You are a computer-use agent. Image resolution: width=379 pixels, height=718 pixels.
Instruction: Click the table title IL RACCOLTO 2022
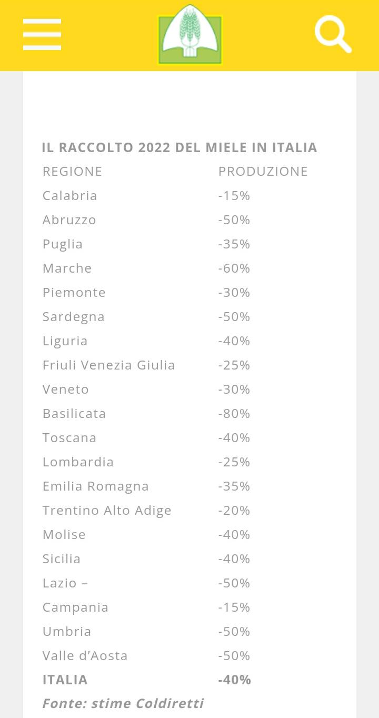(x=179, y=147)
